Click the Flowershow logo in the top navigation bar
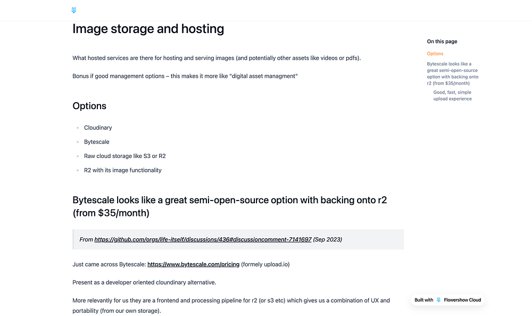This screenshot has height=316, width=532. pyautogui.click(x=73, y=10)
